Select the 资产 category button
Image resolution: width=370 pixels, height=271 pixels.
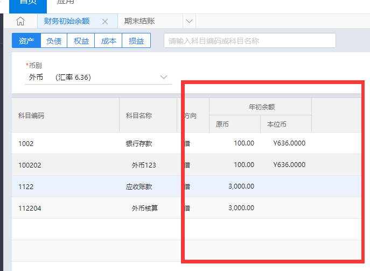26,41
